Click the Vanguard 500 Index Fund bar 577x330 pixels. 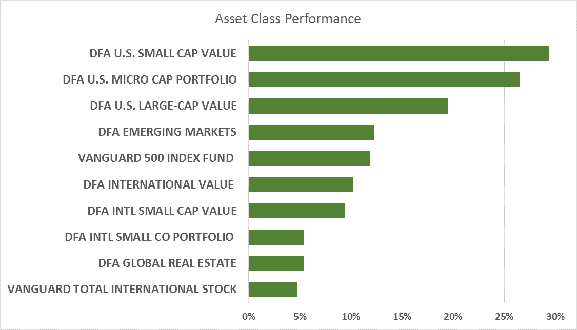point(309,158)
